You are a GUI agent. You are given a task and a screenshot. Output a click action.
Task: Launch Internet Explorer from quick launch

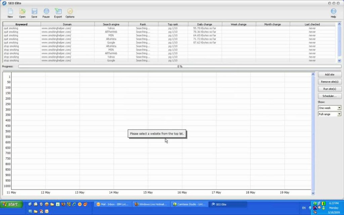74,204
